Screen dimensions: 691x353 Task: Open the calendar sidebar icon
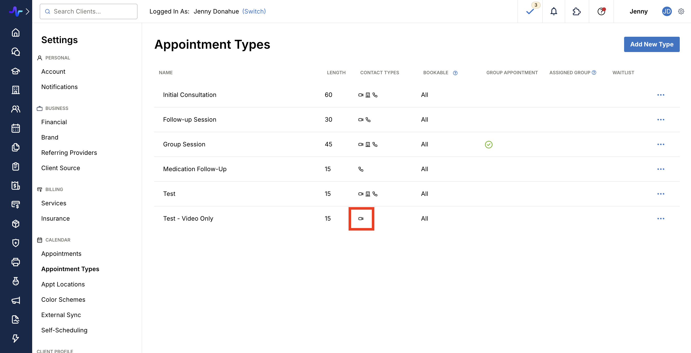[x=16, y=128]
